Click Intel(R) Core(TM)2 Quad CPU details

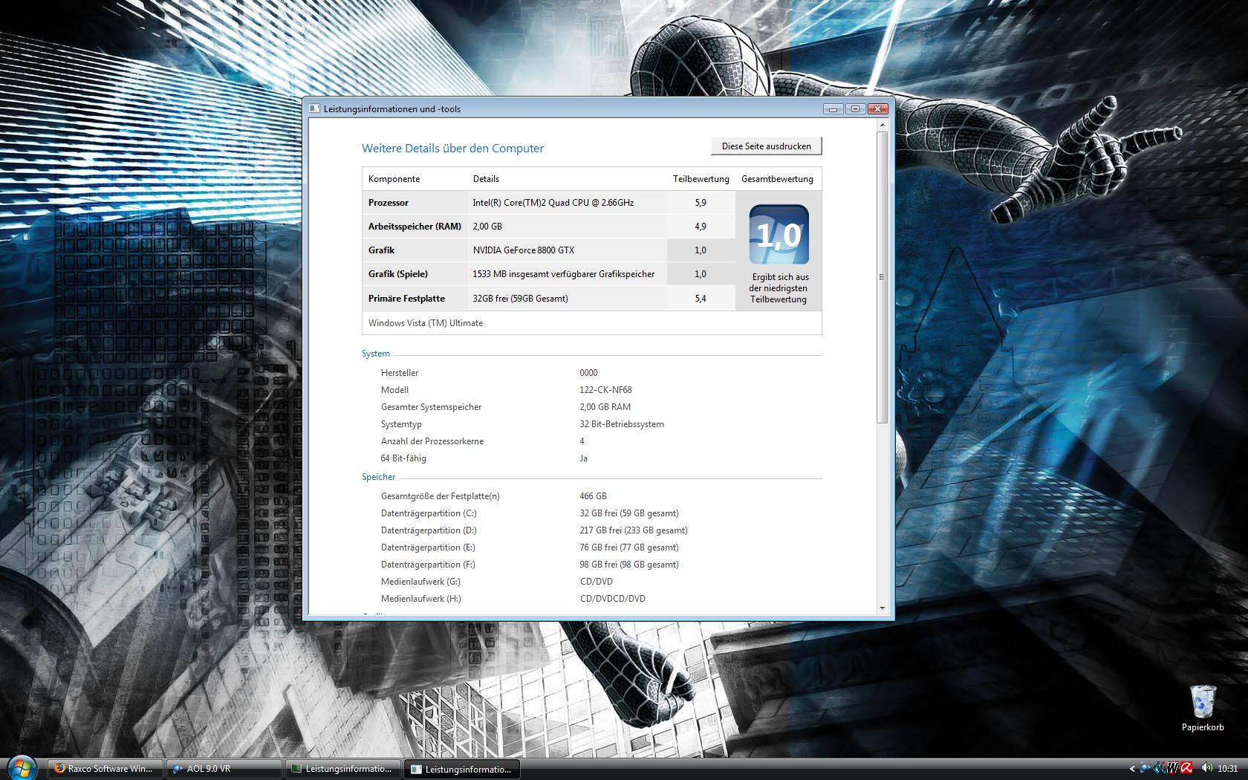click(x=553, y=203)
